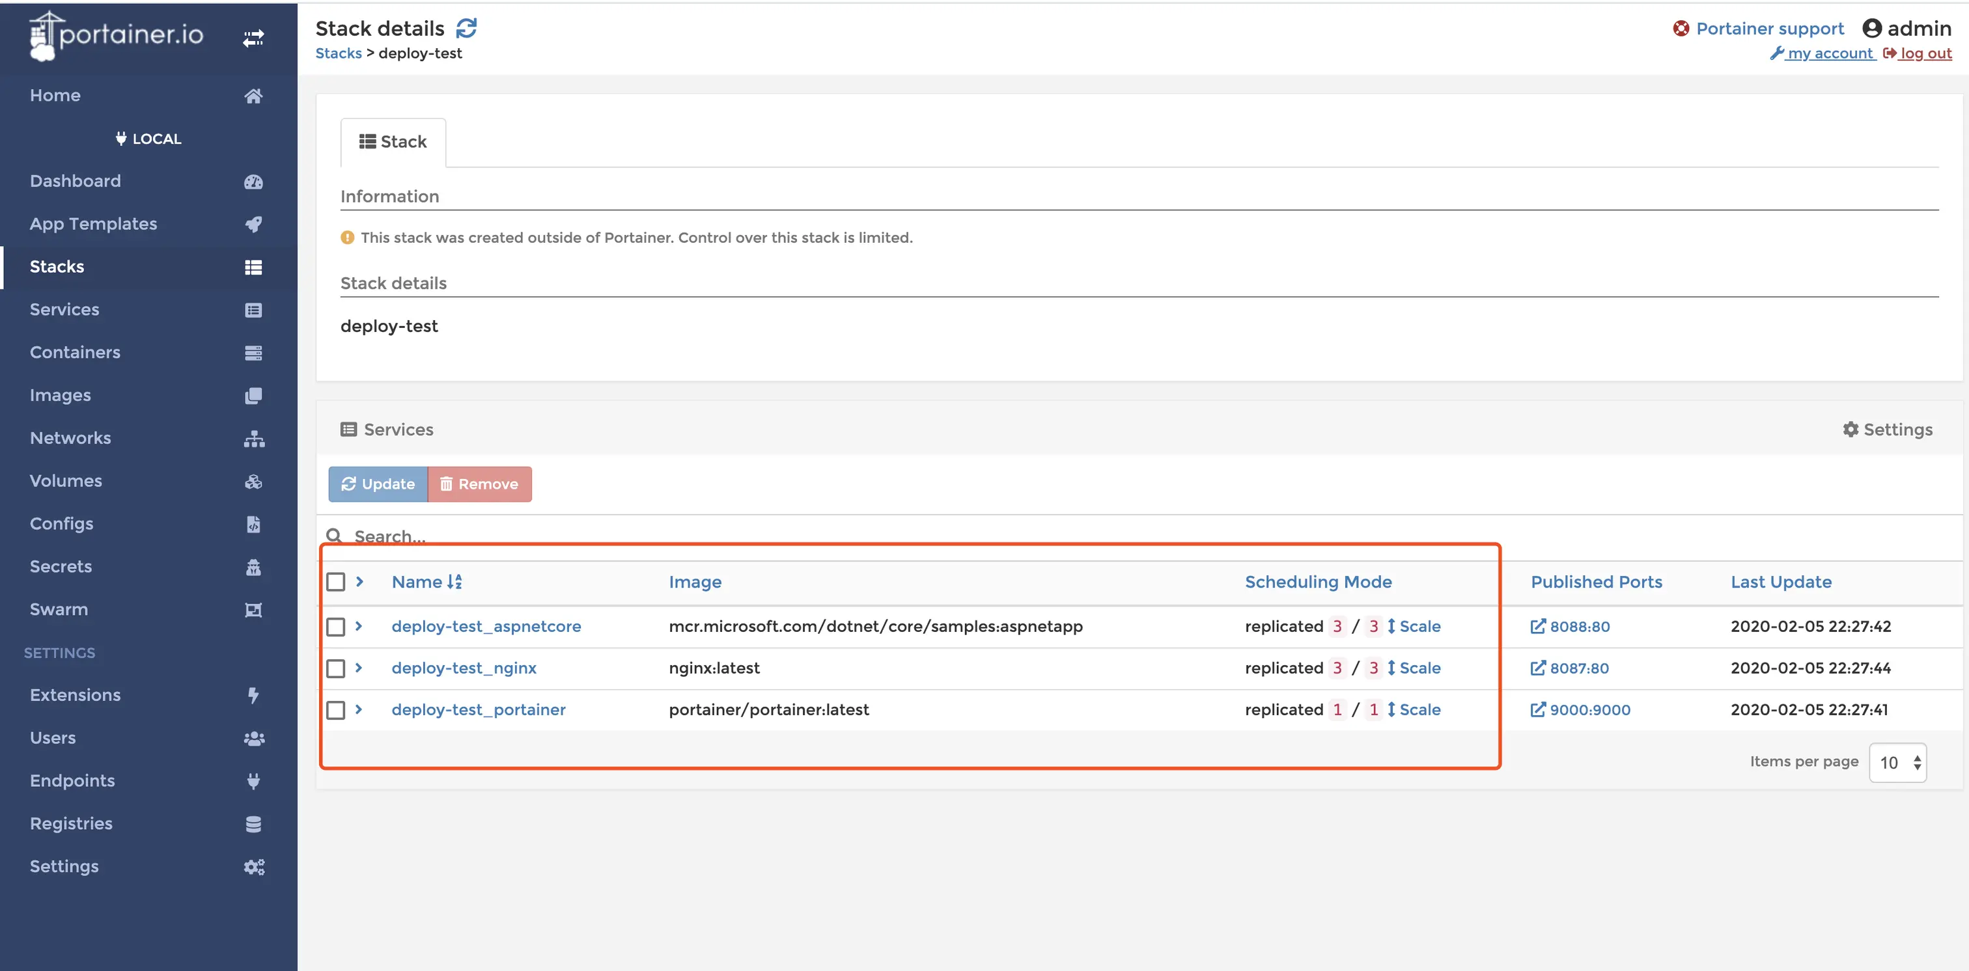Click the refresh icon beside Stack details title

coord(466,28)
